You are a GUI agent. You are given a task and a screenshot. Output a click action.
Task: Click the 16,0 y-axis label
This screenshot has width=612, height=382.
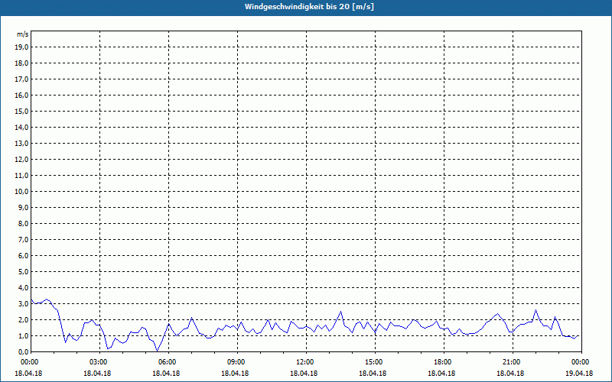[21, 95]
